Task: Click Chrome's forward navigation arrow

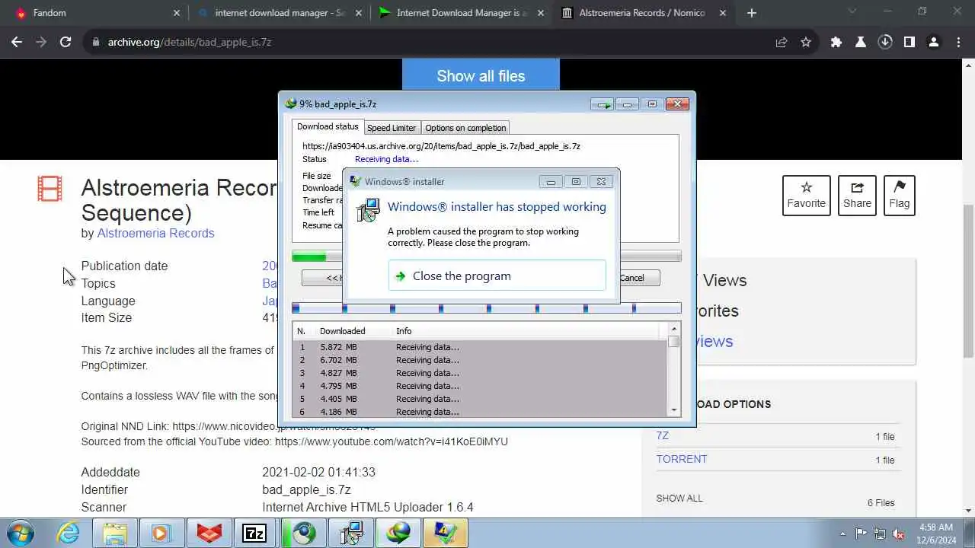Action: pyautogui.click(x=41, y=43)
